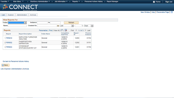Click the bottom Archives link
Viewport: 174px width, 98px height.
point(26,69)
